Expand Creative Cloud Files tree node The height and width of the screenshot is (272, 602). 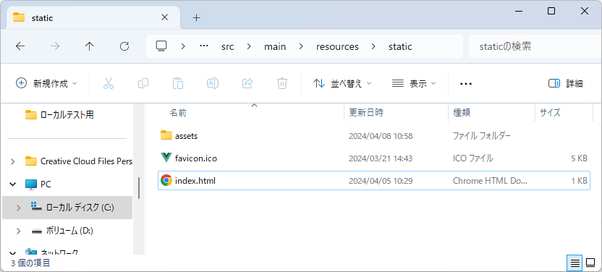[13, 161]
